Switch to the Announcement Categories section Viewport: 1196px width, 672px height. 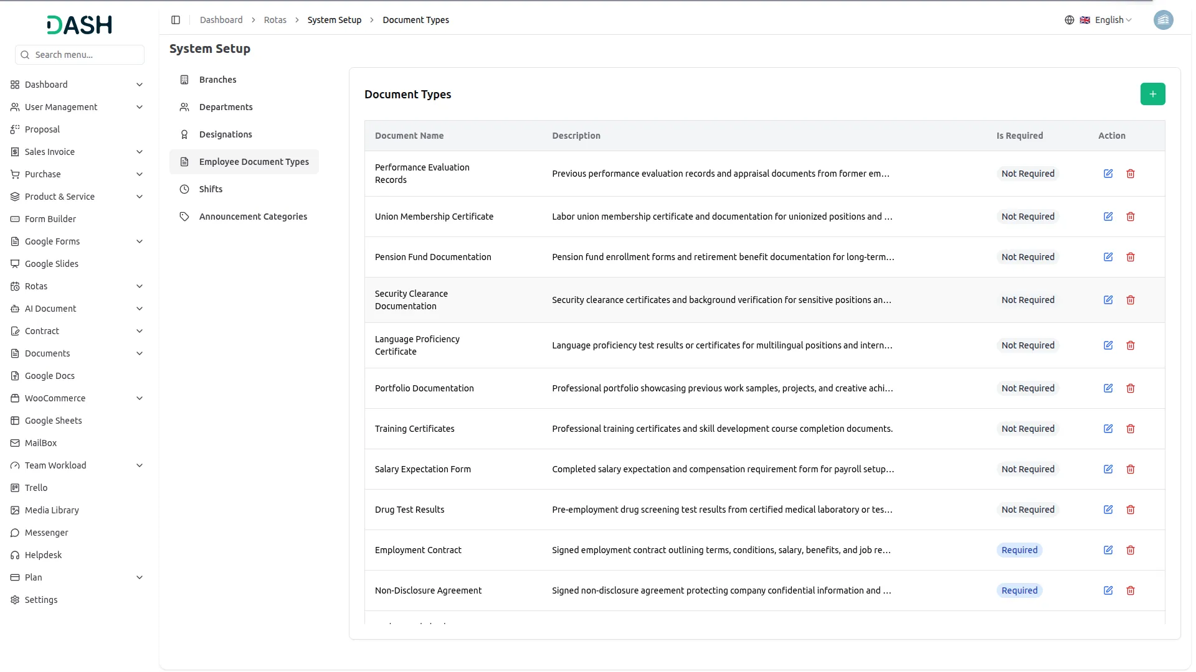(253, 217)
